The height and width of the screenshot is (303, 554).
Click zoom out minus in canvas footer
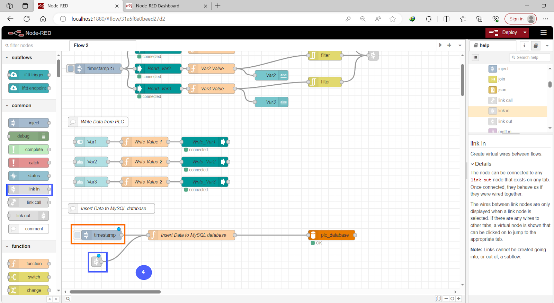[x=446, y=299]
